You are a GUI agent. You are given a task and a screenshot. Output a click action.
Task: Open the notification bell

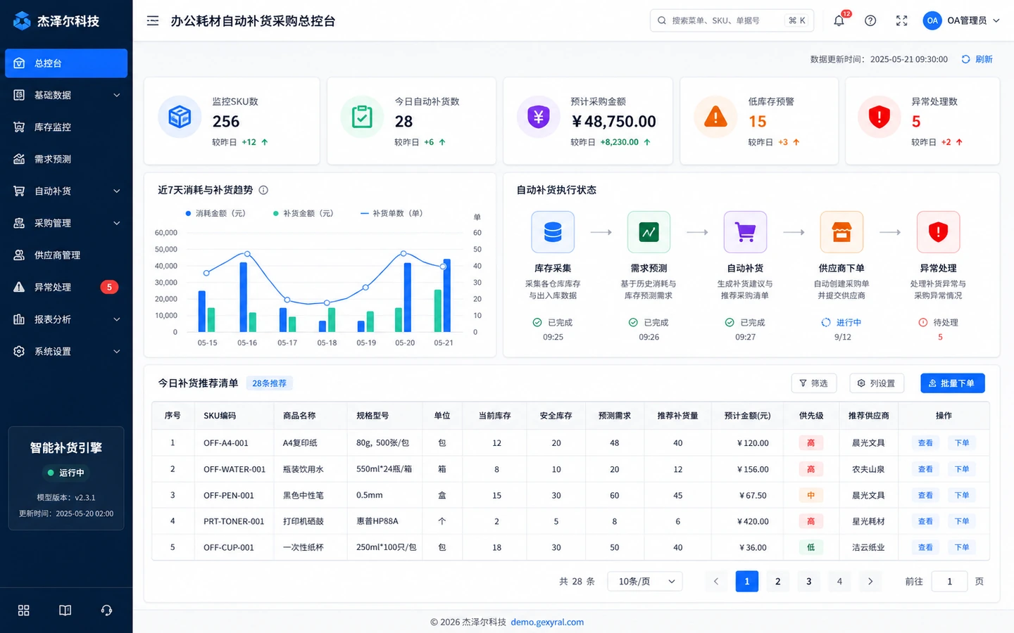(x=839, y=21)
